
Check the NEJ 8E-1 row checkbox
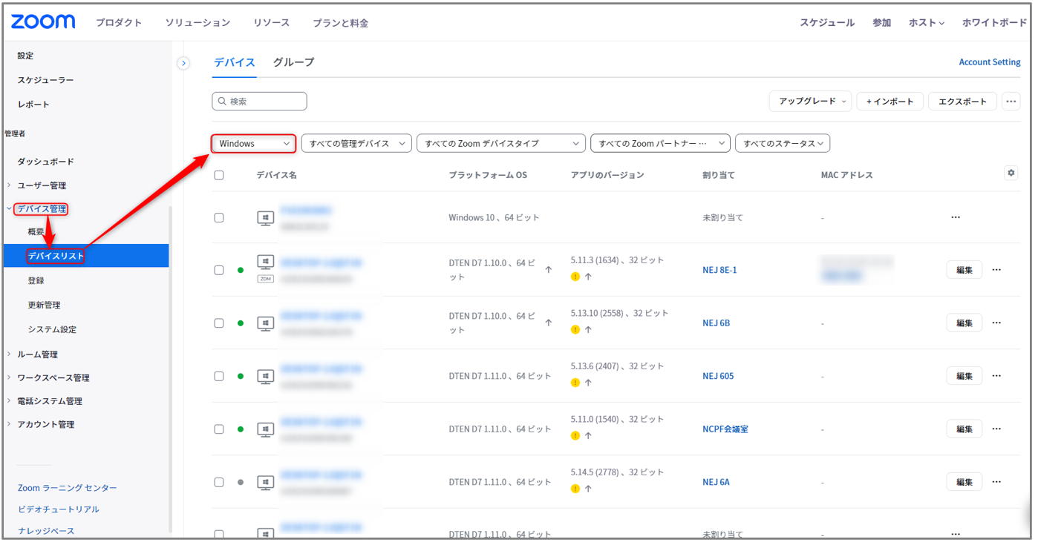pyautogui.click(x=219, y=270)
